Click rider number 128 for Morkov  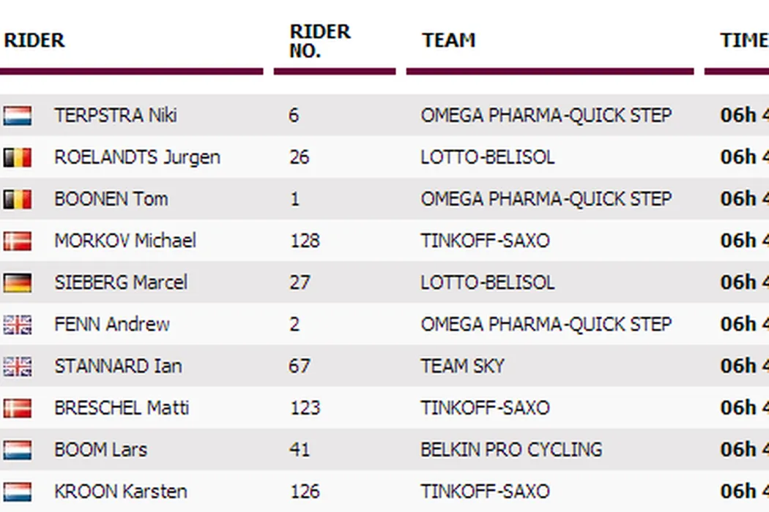tap(304, 241)
